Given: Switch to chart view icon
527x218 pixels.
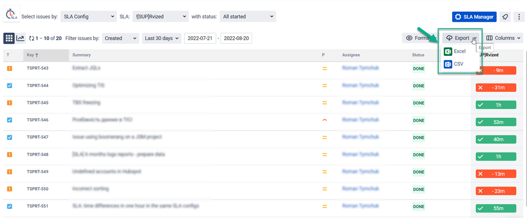Looking at the screenshot, I should pos(21,39).
